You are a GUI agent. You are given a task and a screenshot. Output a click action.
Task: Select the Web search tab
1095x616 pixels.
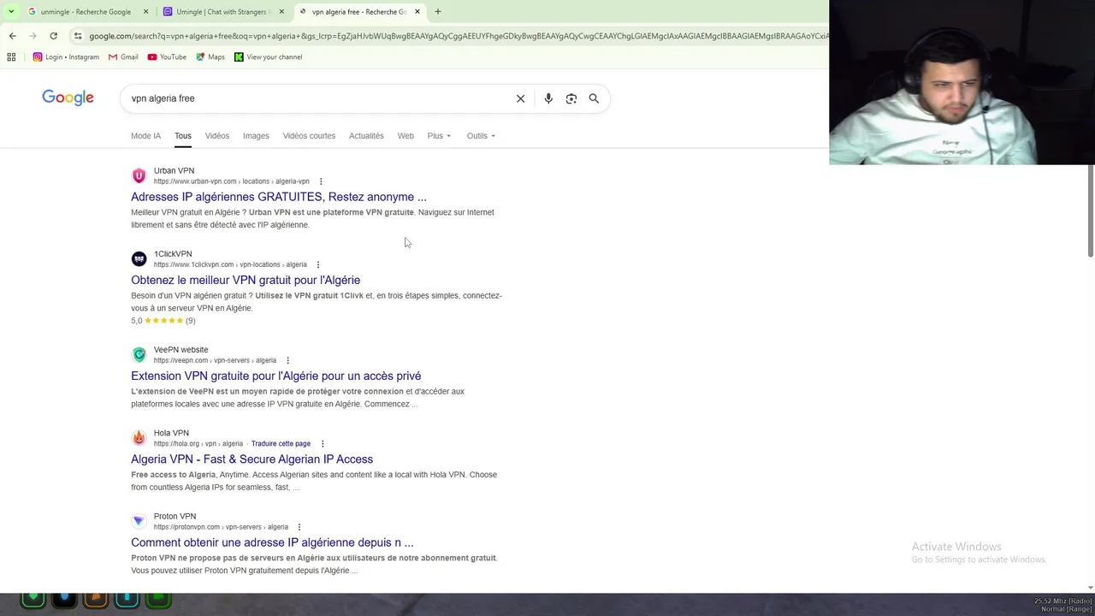coord(405,136)
